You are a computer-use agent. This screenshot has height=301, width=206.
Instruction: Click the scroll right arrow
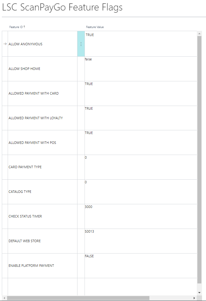194,298
